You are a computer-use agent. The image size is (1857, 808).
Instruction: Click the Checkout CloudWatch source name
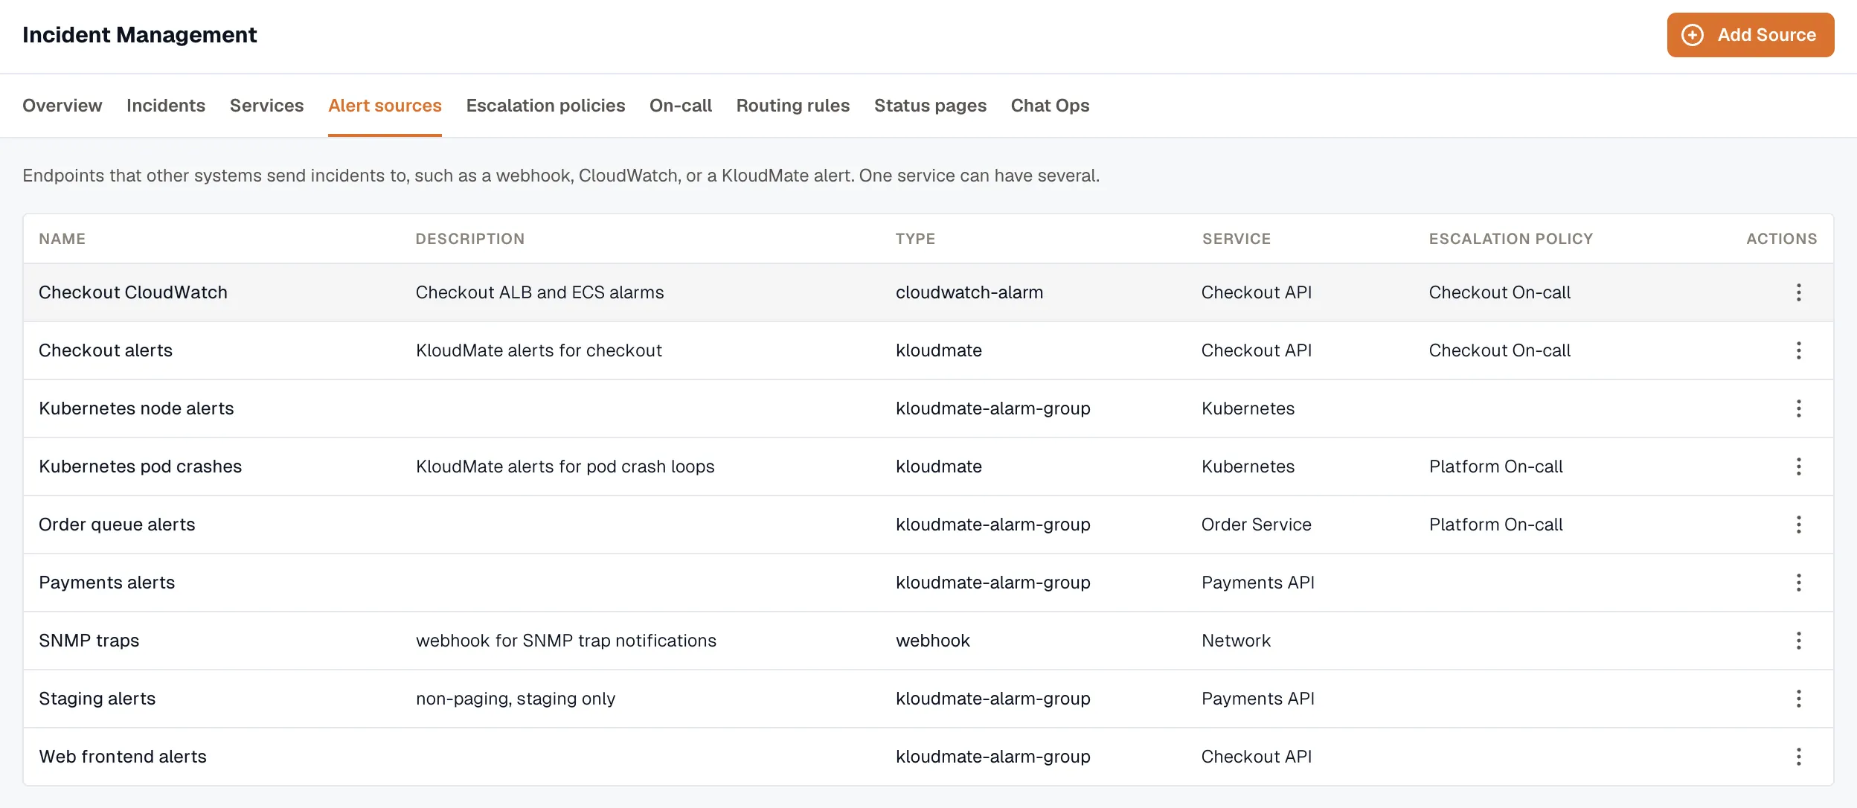(133, 292)
